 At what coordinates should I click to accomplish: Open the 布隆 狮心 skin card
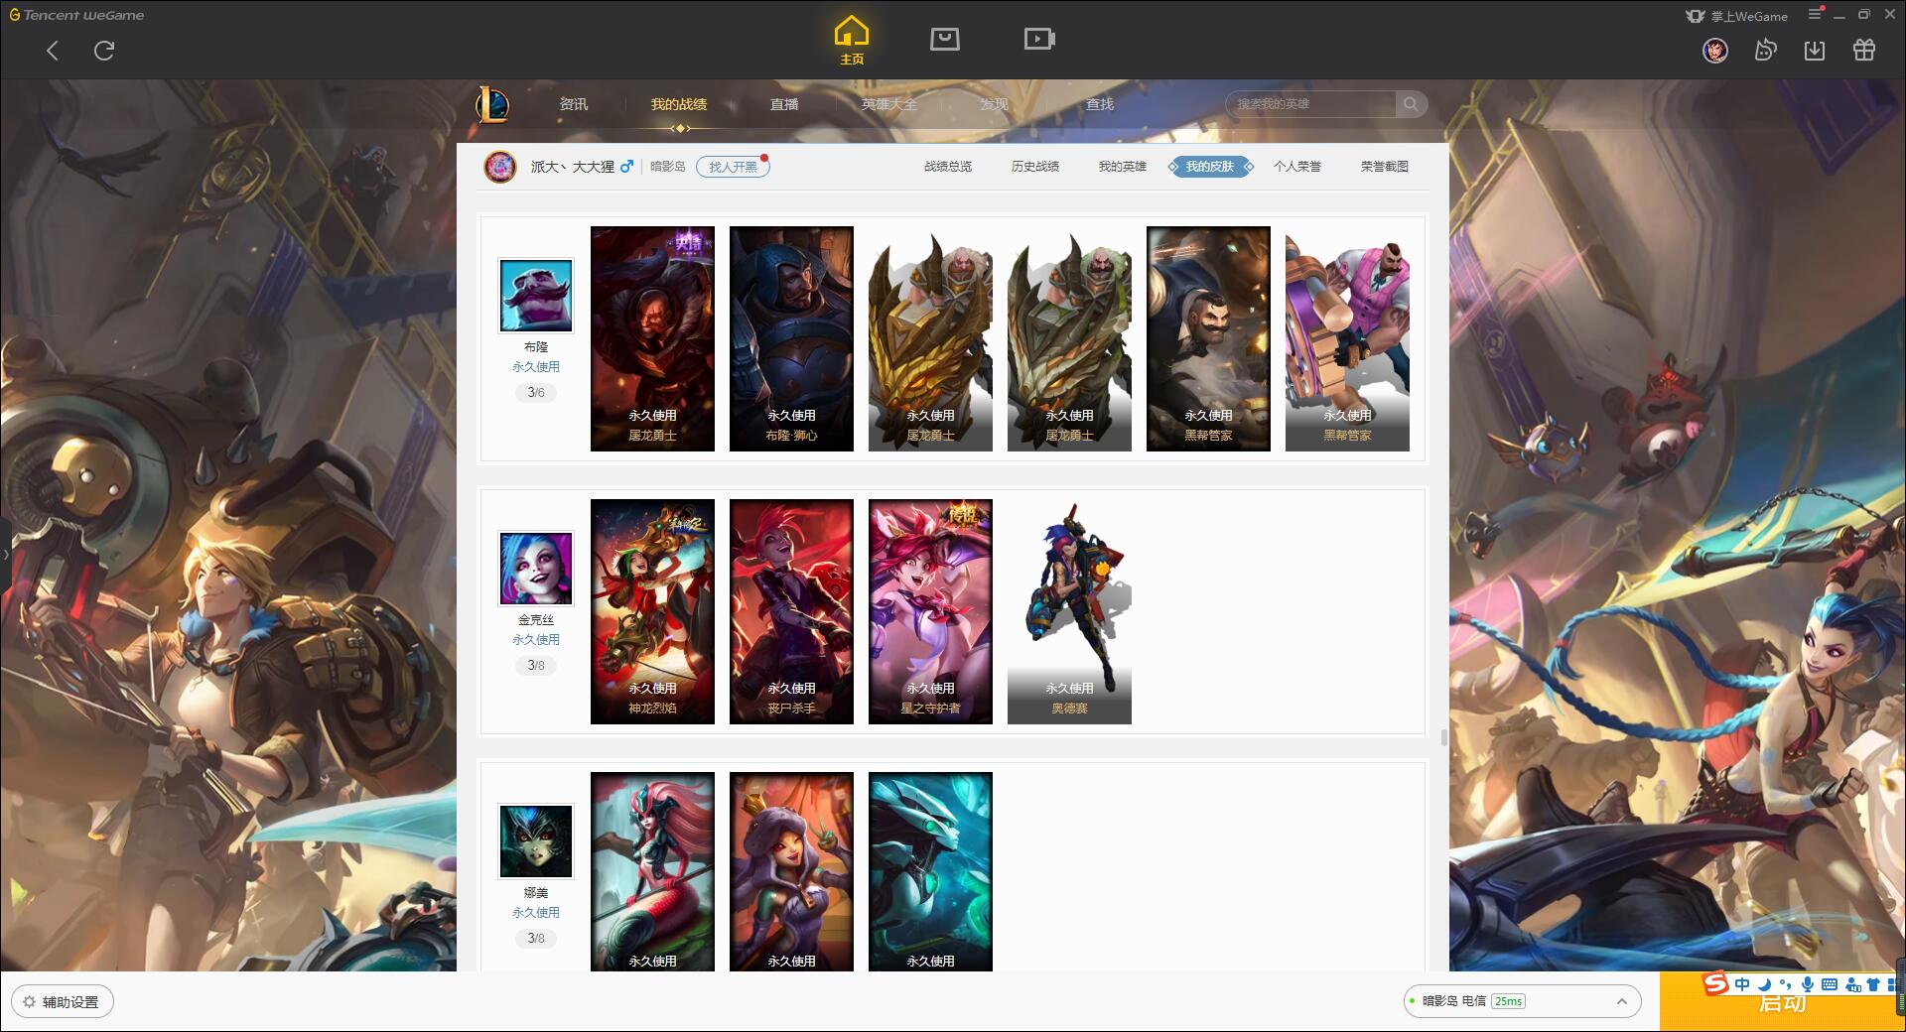791,338
